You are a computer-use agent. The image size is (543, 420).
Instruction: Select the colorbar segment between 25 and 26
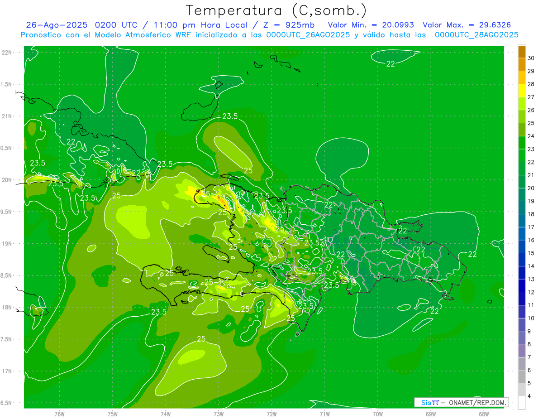click(522, 117)
